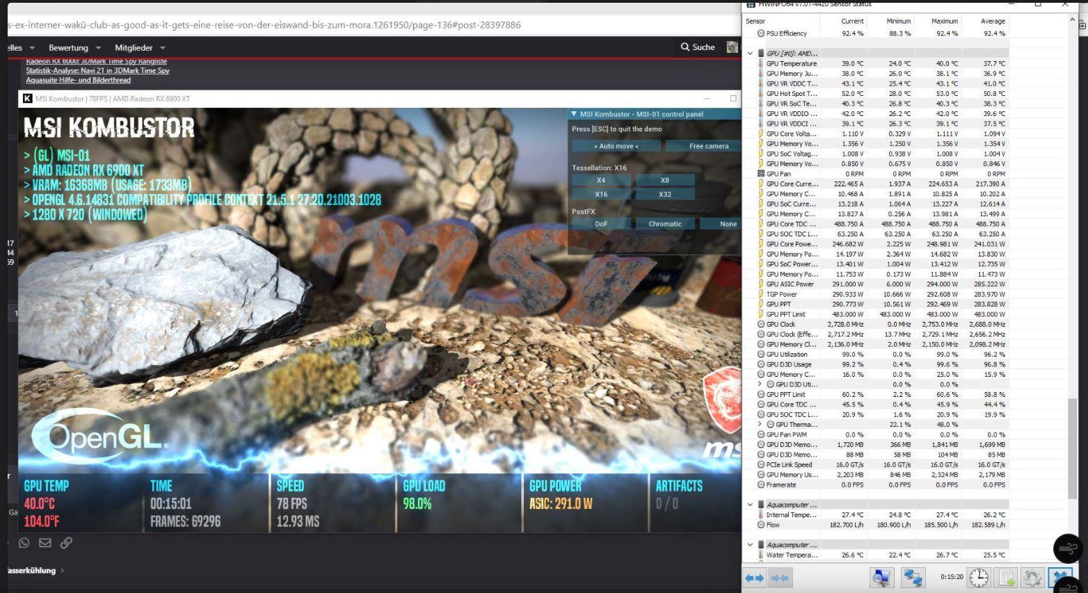The image size is (1088, 593).
Task: Open link Statistik-Analyse: Navi 21 in 3DMark Time Spy
Action: [x=97, y=71]
